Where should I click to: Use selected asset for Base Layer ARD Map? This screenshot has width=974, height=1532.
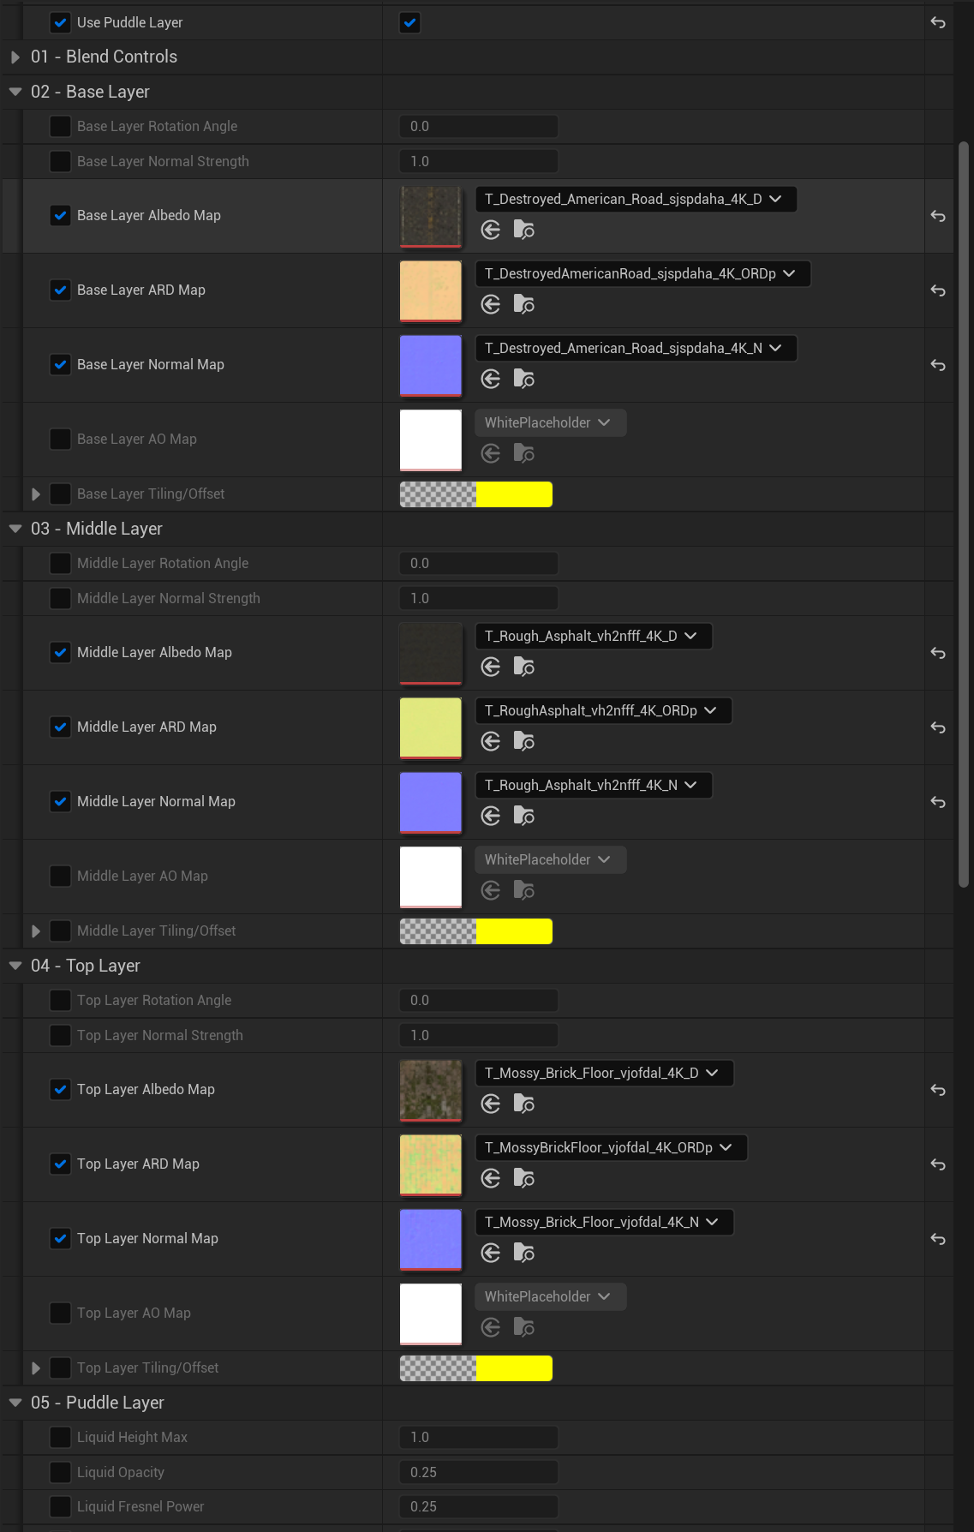[x=491, y=304]
